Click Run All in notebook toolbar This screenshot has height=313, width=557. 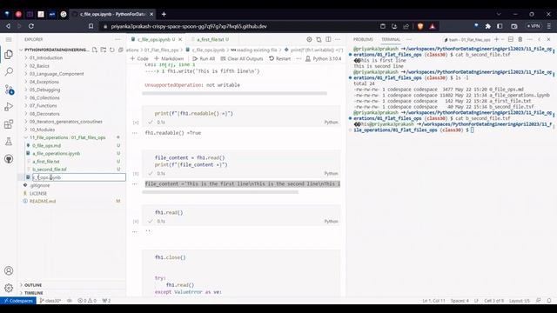click(x=204, y=58)
